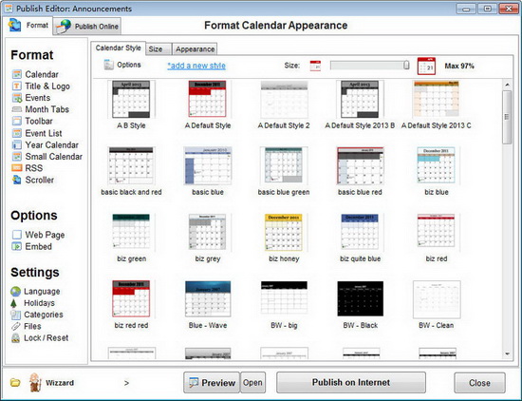522x401 pixels.
Task: Click the Web Page option icon
Action: point(17,235)
